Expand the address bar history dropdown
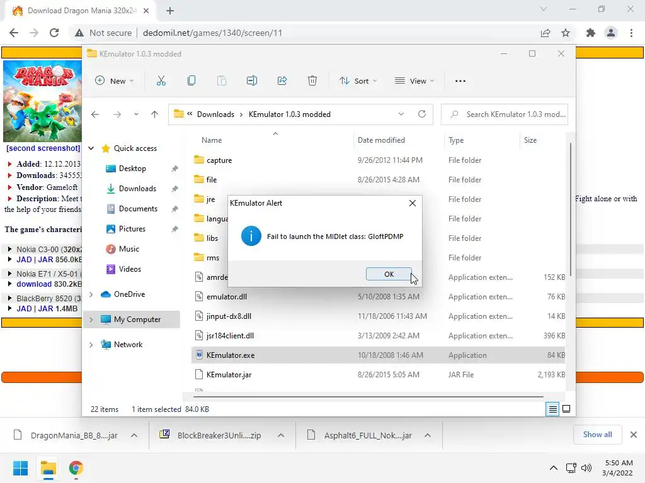 point(401,114)
